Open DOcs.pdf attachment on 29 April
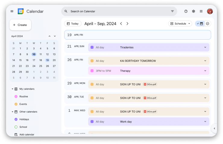 [x=150, y=84]
